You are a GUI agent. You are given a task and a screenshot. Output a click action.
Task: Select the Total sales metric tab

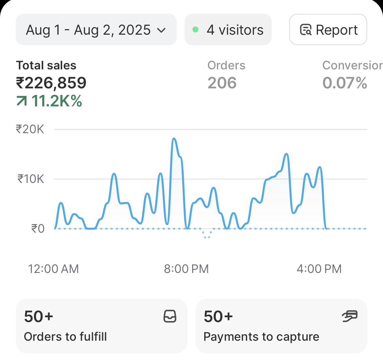[x=46, y=65]
